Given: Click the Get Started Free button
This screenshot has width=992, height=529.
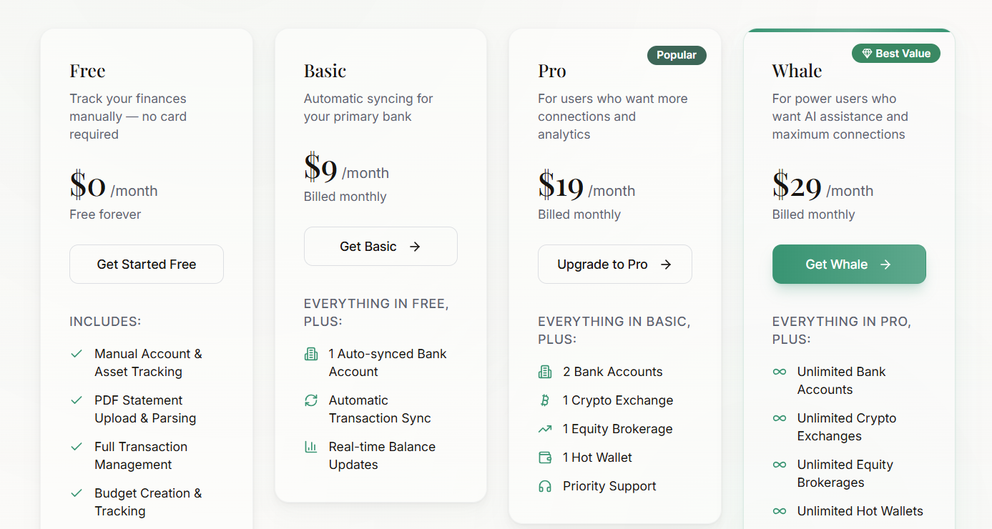Looking at the screenshot, I should 147,264.
